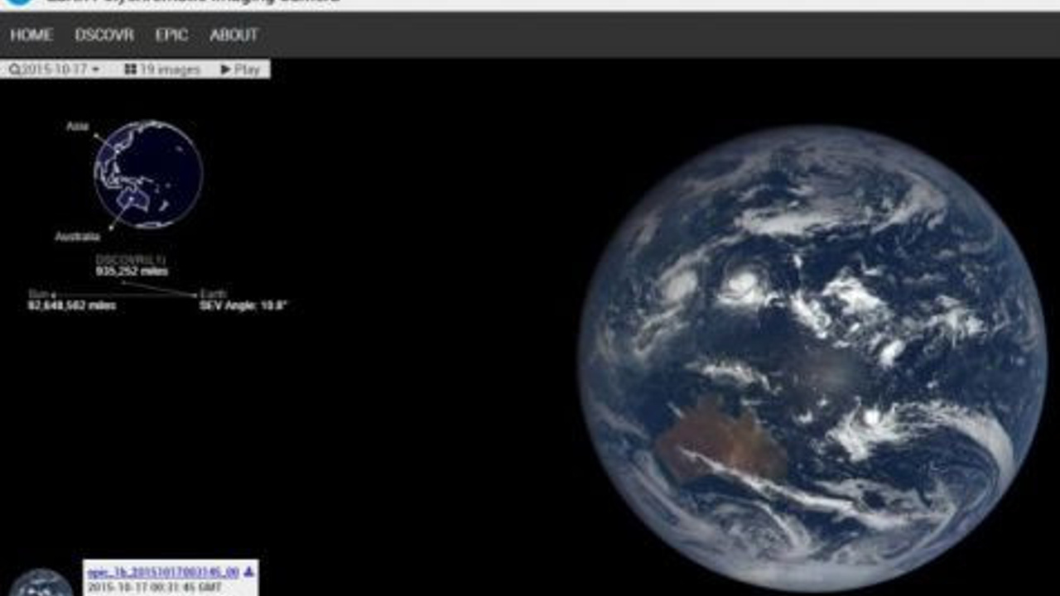Image resolution: width=1060 pixels, height=596 pixels.
Task: Click the grid icon next to 19 images
Action: pos(130,70)
